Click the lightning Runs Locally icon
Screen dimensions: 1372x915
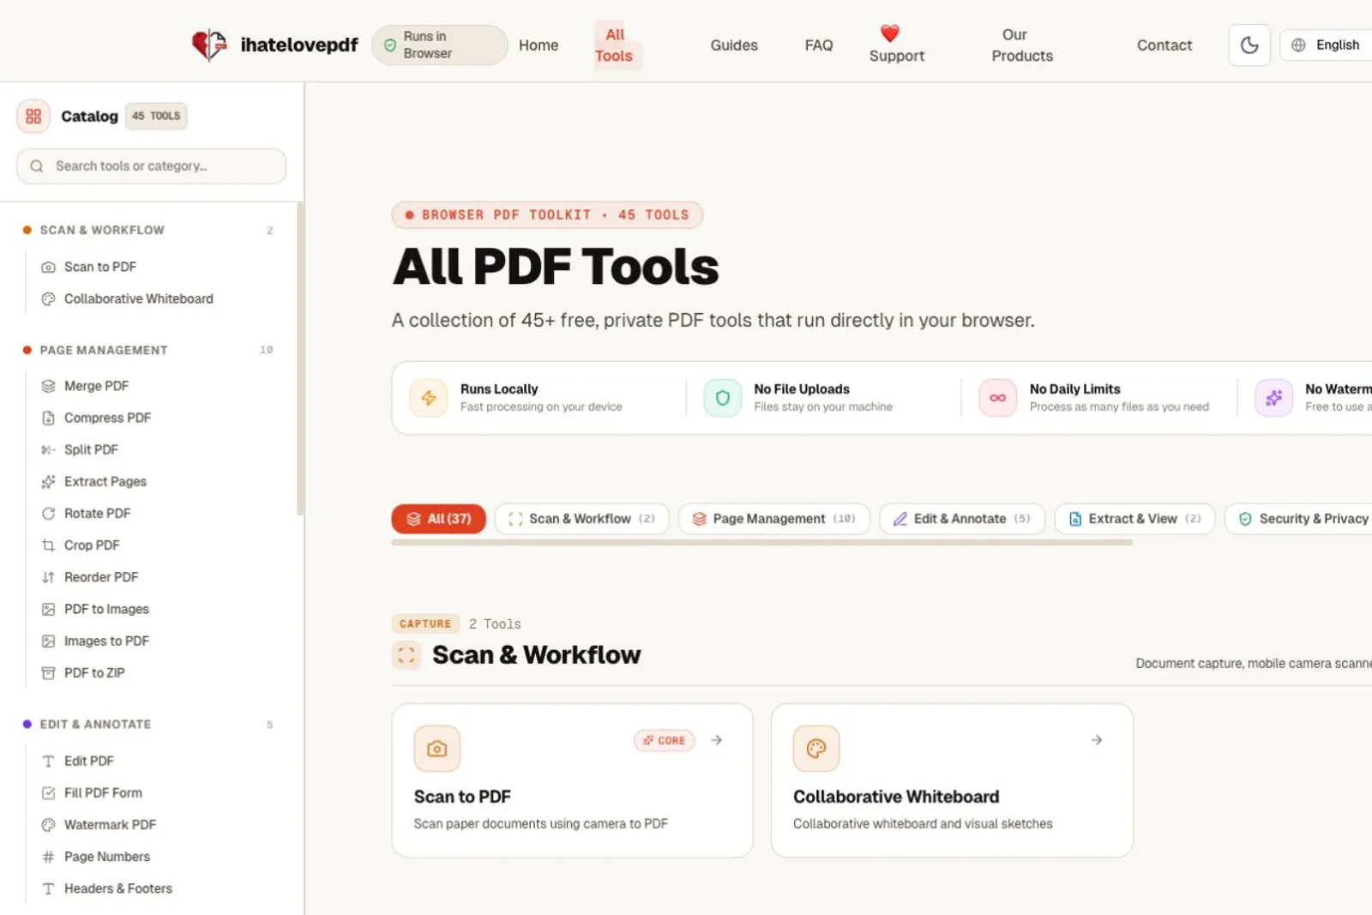pyautogui.click(x=428, y=398)
